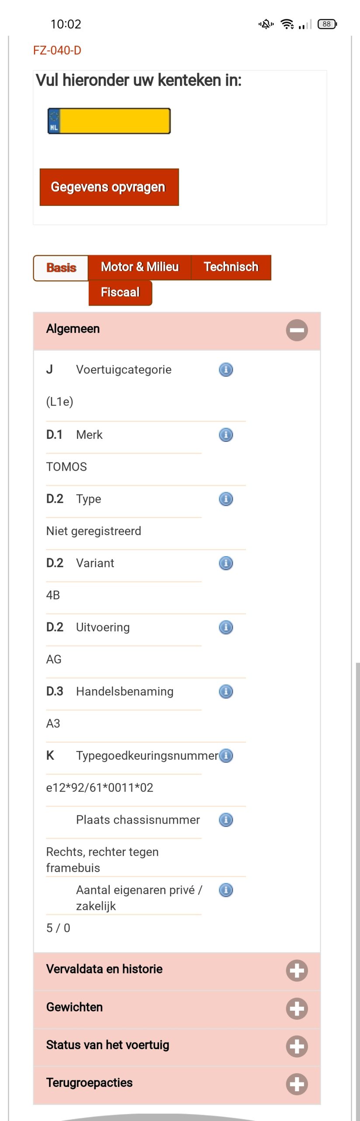Open the Technisch tab

point(231,267)
